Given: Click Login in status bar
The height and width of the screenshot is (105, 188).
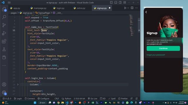Looking at the screenshot, I should pos(18,99).
